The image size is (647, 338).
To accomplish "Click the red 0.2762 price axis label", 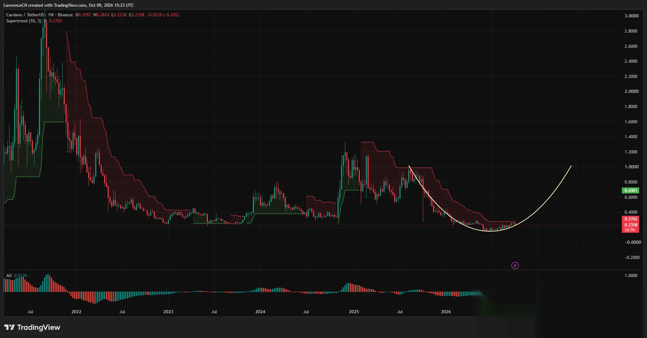I will point(630,219).
